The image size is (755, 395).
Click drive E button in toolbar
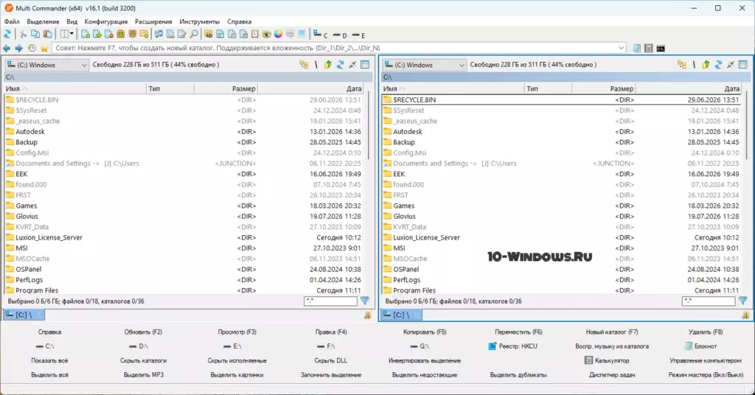point(359,35)
